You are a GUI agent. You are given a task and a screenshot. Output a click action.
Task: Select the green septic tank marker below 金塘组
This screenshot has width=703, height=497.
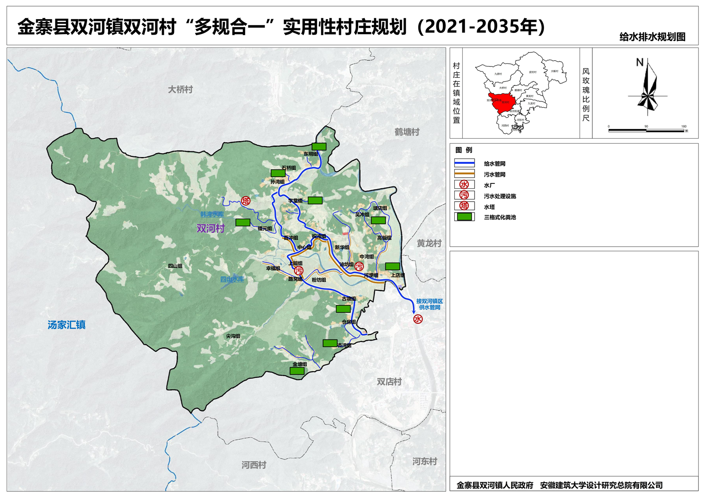(297, 371)
